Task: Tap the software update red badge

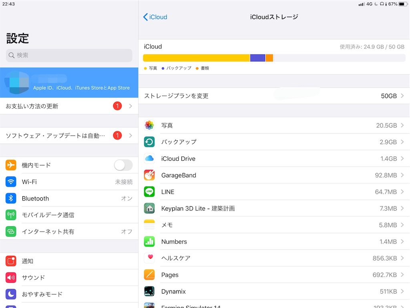Action: pyautogui.click(x=117, y=135)
